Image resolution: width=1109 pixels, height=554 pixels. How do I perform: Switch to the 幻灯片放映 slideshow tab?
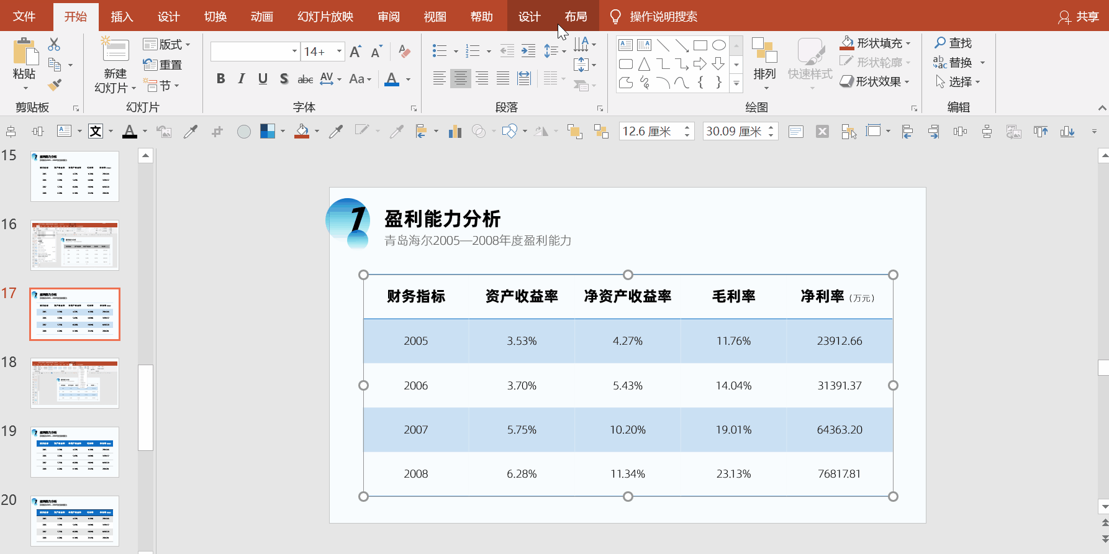325,16
